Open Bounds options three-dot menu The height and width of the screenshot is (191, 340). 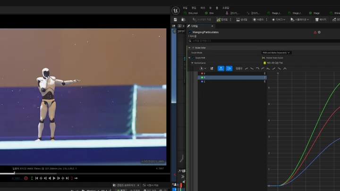(x=266, y=19)
